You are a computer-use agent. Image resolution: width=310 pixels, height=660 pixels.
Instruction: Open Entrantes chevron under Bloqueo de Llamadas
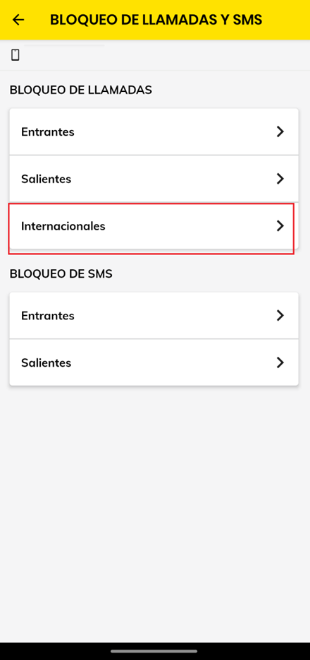click(280, 131)
